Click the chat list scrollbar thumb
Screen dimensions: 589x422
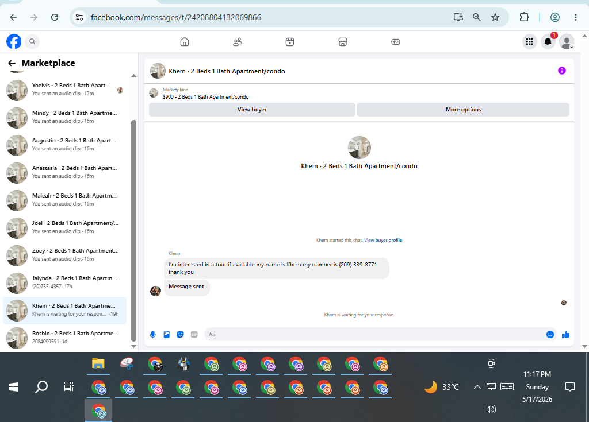tap(133, 231)
